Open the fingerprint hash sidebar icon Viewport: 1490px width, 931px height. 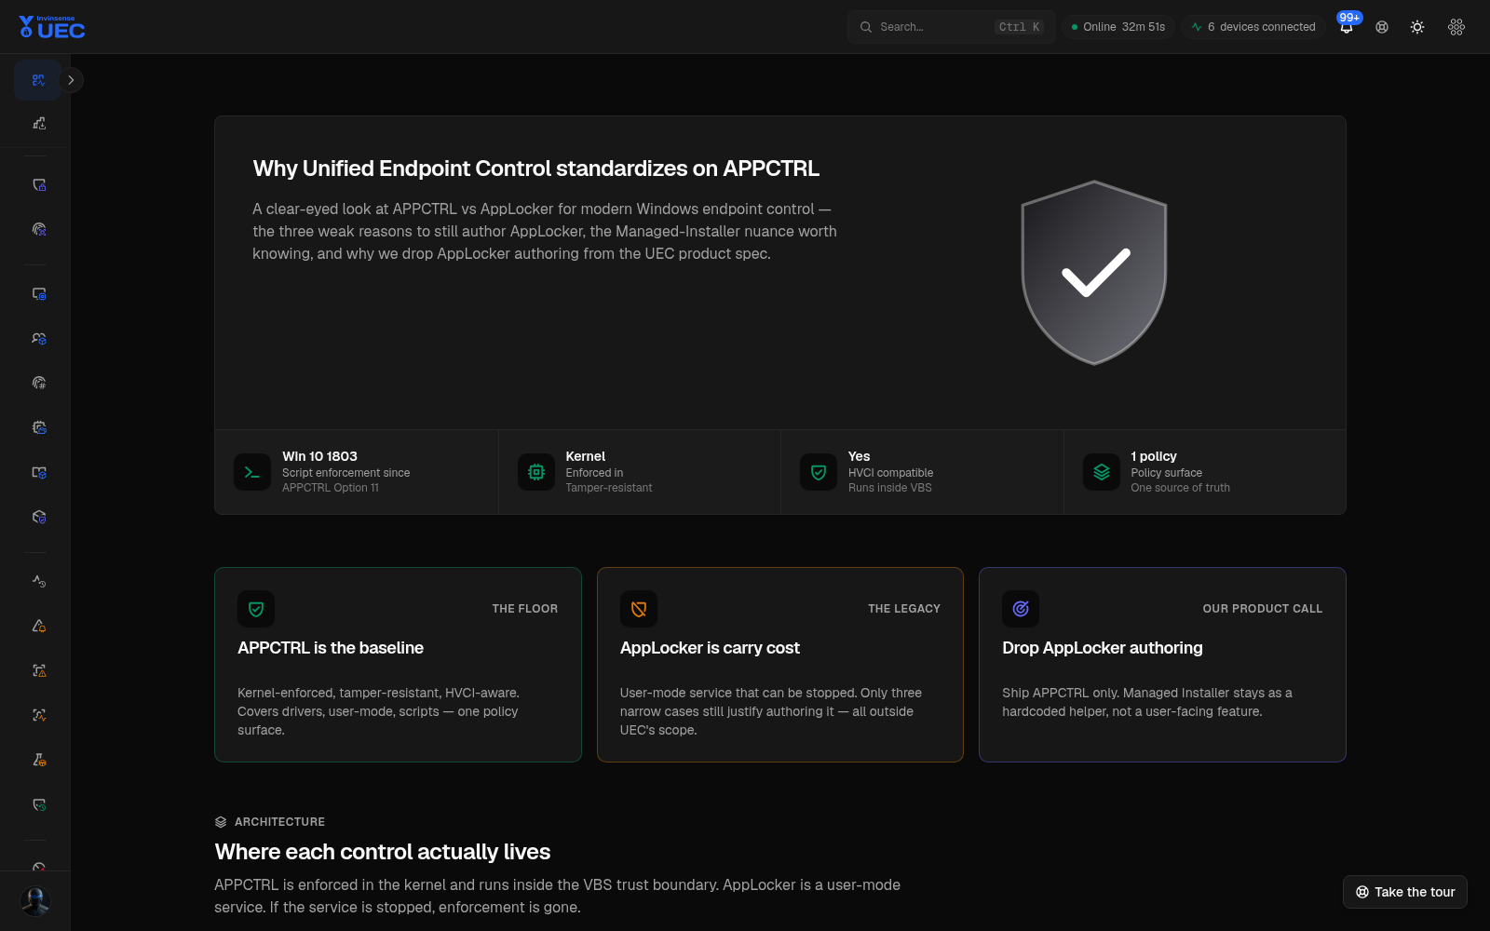(38, 383)
